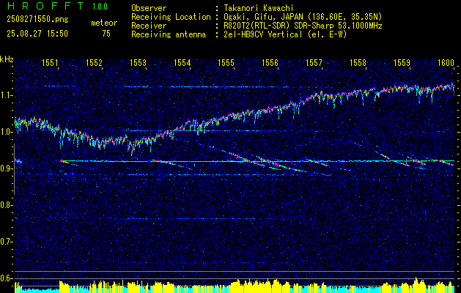The width and height of the screenshot is (461, 293).
Task: Click the meteor count 75
Action: (x=106, y=34)
